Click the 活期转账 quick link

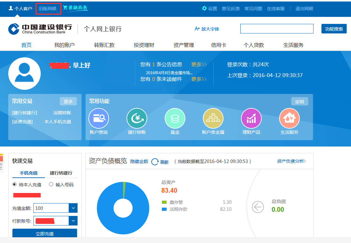[x=62, y=113]
